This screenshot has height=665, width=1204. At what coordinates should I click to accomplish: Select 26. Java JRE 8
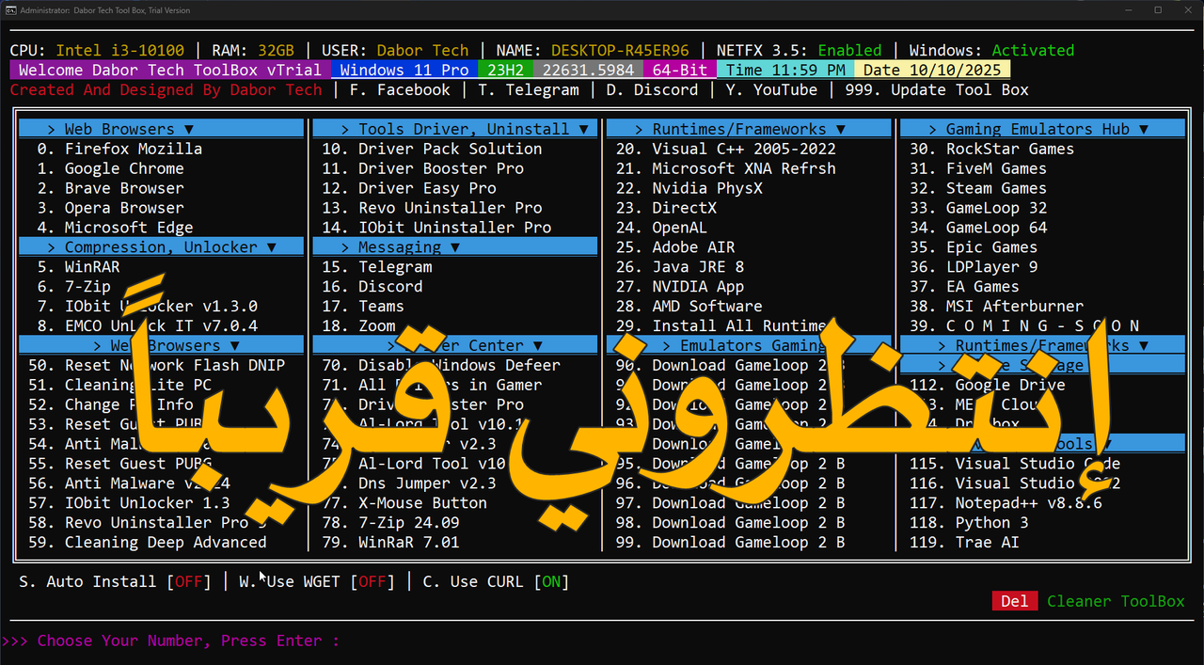680,267
